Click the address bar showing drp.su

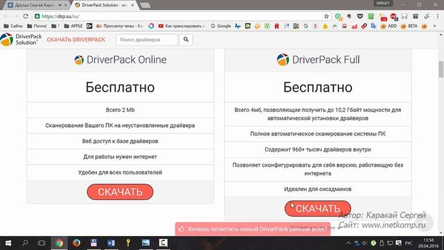(181, 17)
